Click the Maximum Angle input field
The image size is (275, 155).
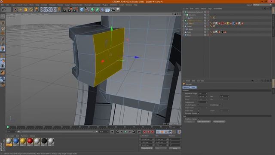(x=202, y=93)
